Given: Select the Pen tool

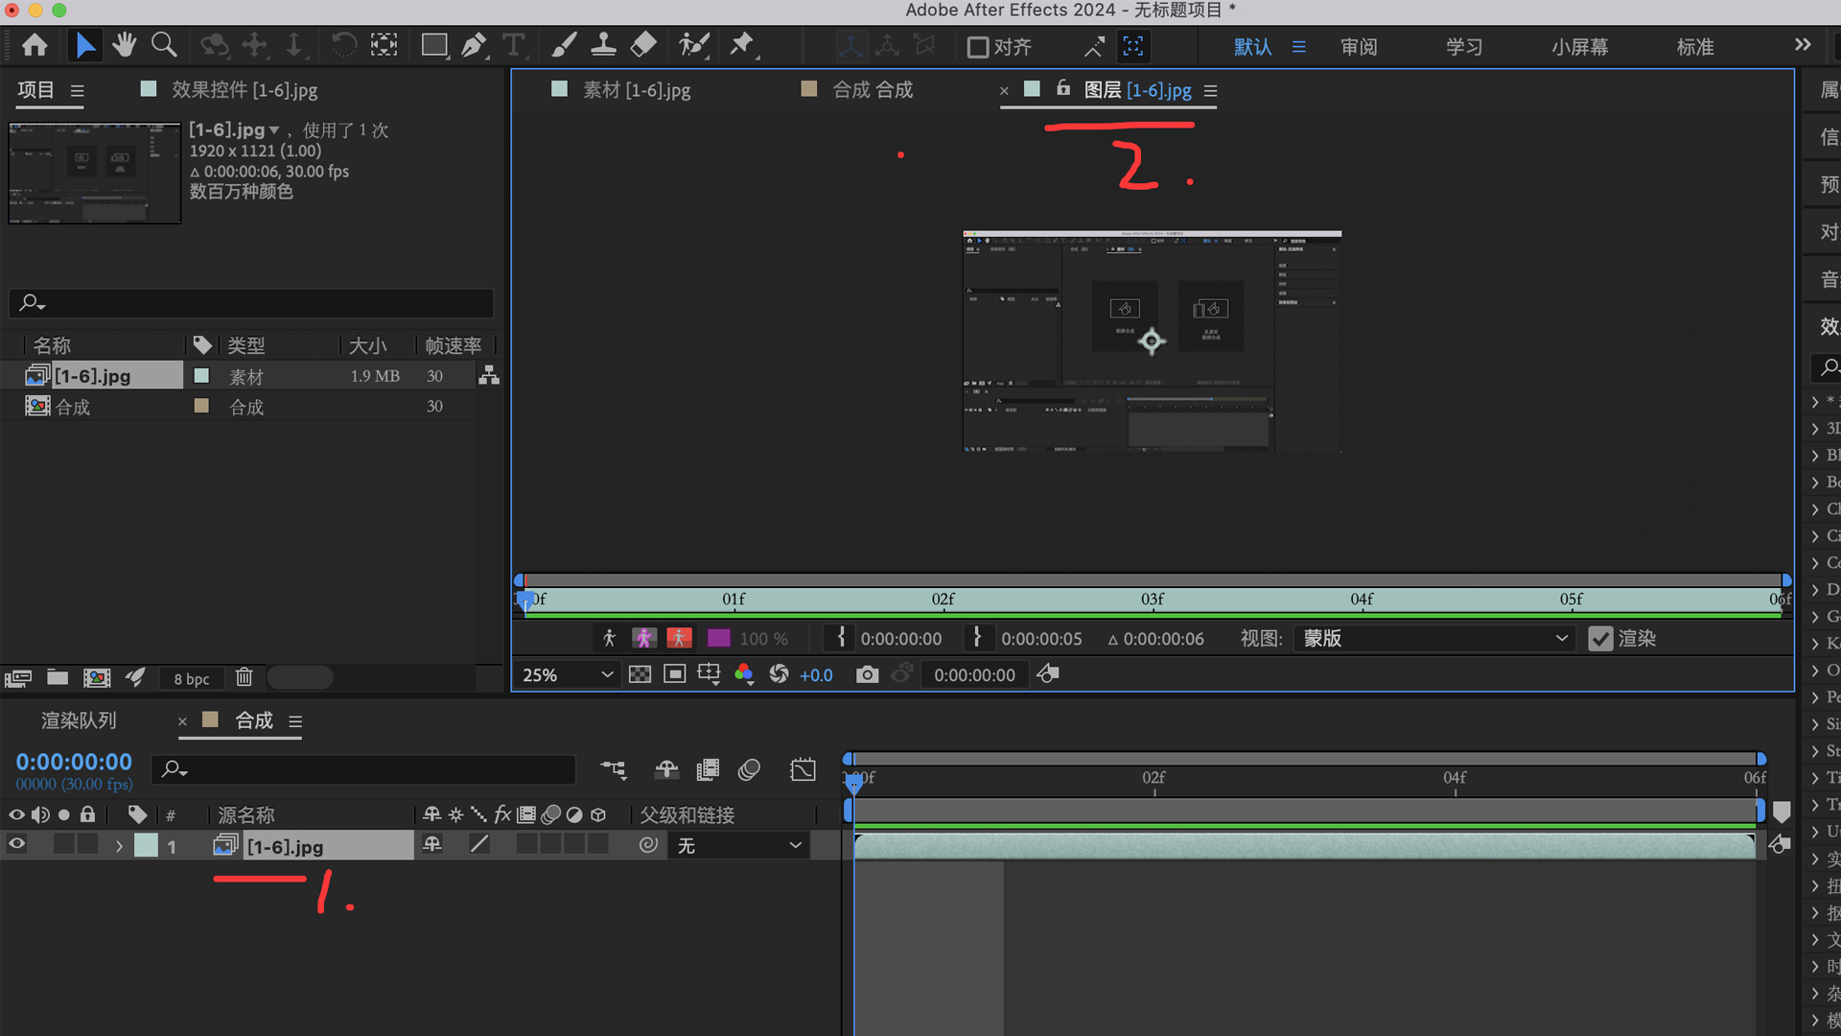Looking at the screenshot, I should (474, 45).
